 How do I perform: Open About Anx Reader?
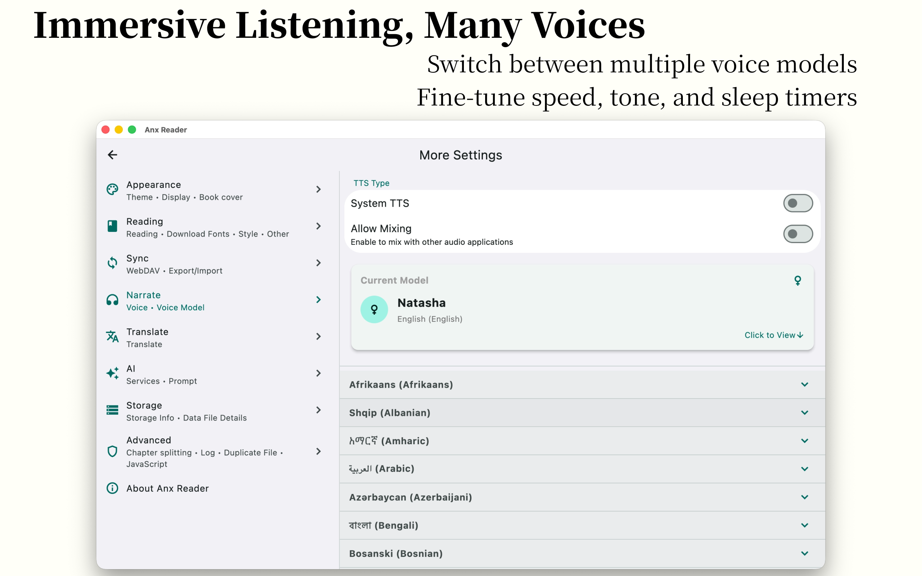coord(167,489)
